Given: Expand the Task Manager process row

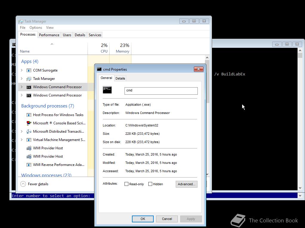Looking at the screenshot, I should (x=22, y=78).
